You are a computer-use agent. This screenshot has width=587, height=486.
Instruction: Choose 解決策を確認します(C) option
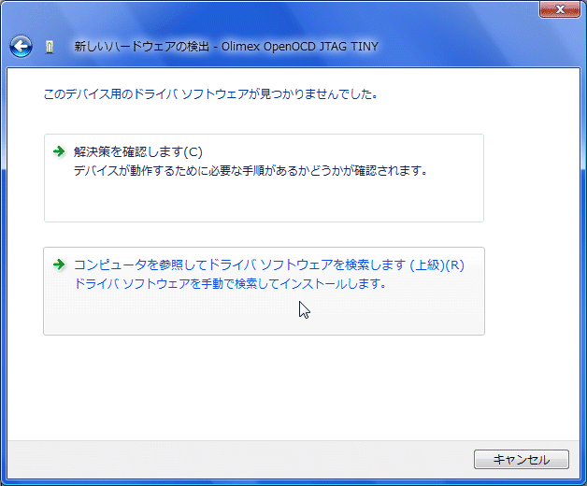[264, 178]
